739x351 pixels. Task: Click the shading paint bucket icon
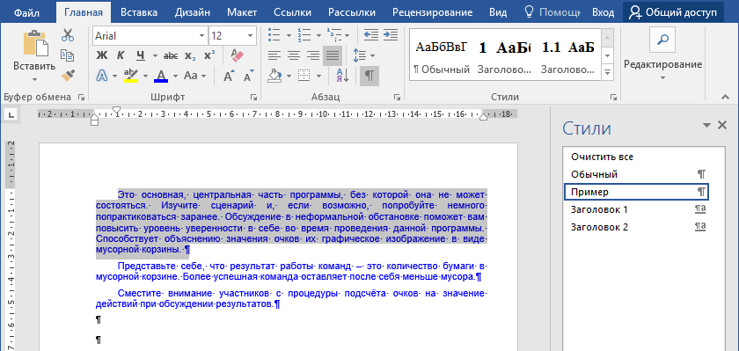tap(274, 76)
